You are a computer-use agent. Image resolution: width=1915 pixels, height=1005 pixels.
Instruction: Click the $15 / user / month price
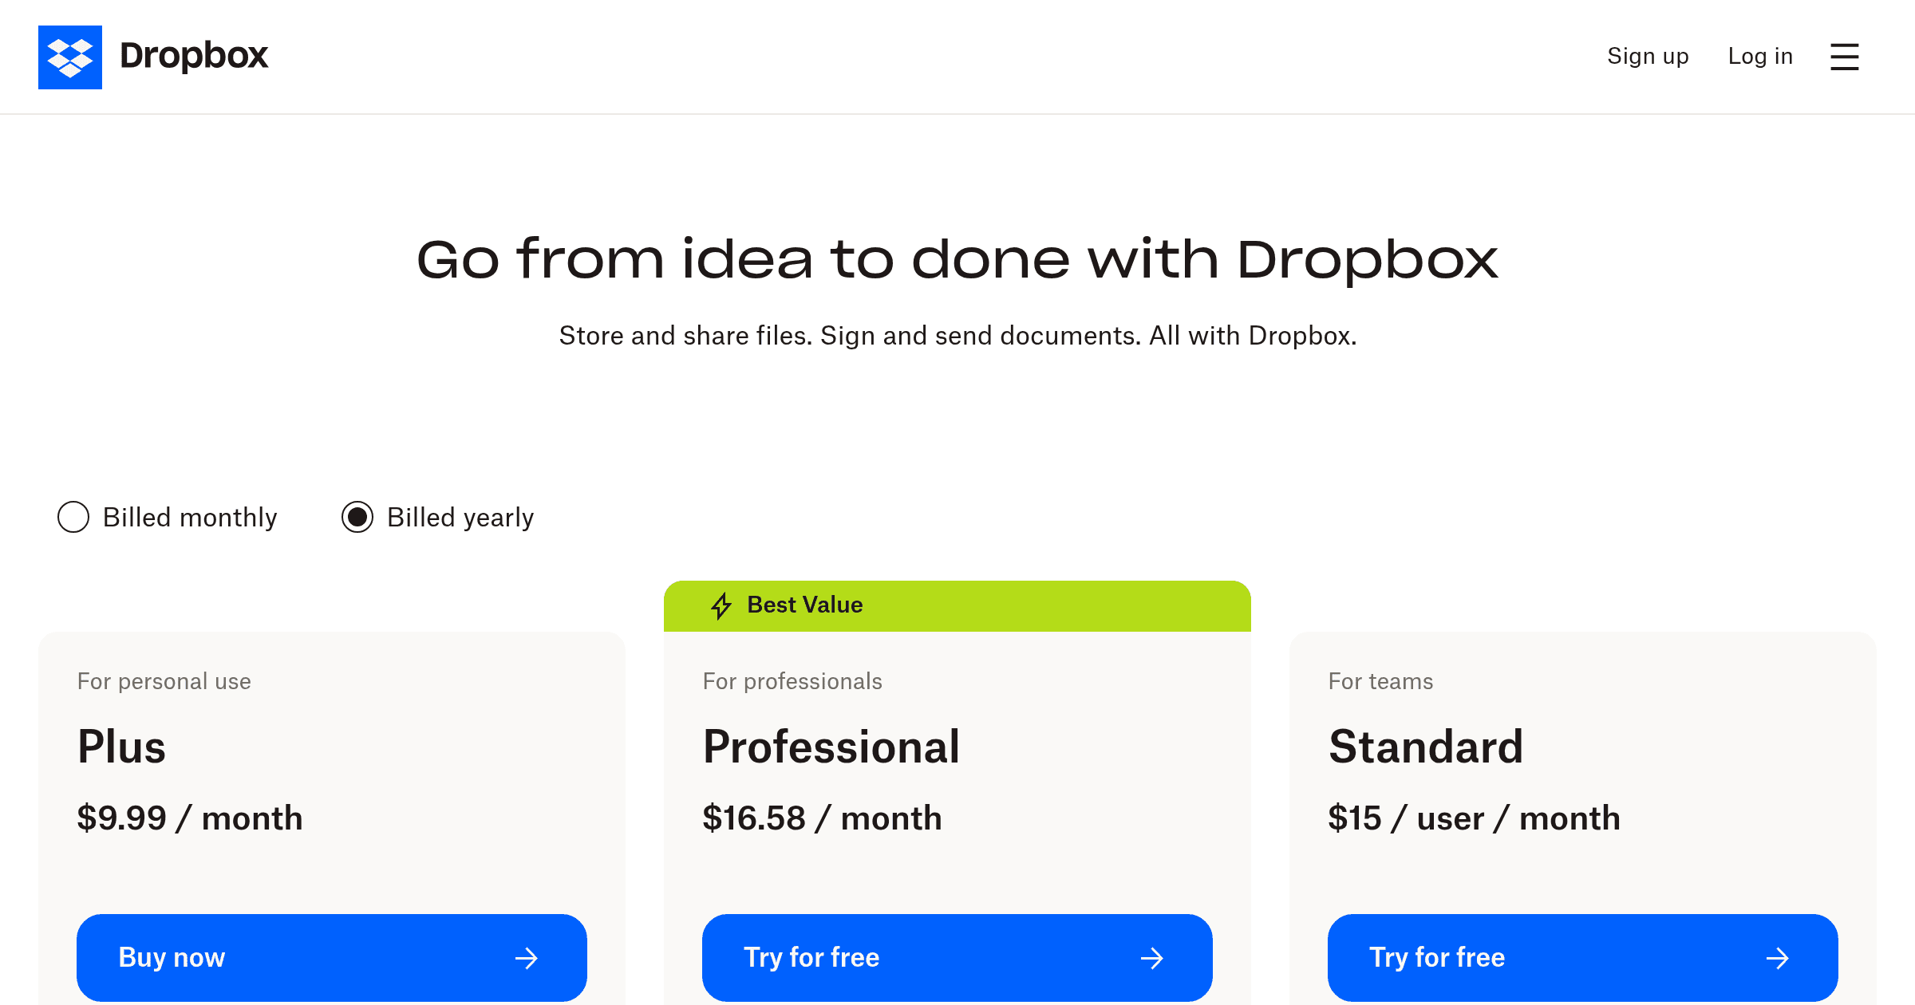(x=1474, y=818)
